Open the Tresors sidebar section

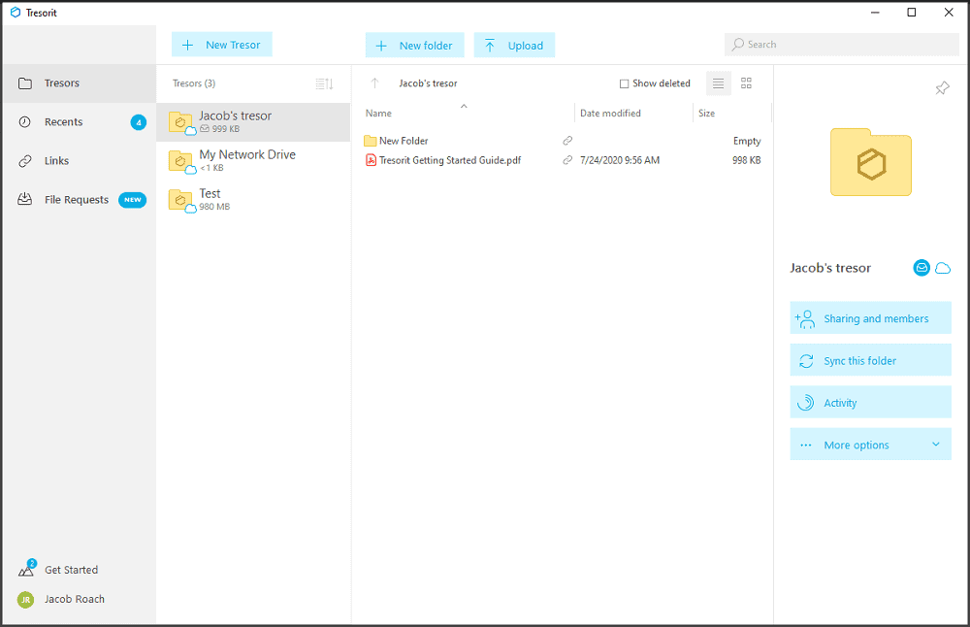(79, 82)
